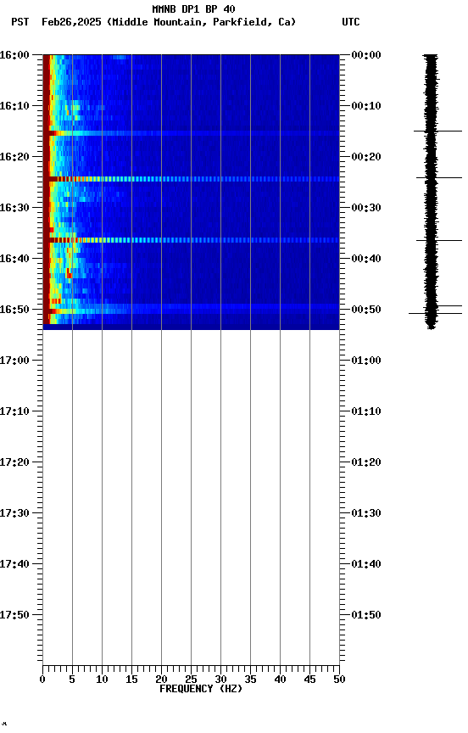Click the 17:10 PST time label
Image resolution: width=468 pixels, height=733 pixels.
[14, 411]
